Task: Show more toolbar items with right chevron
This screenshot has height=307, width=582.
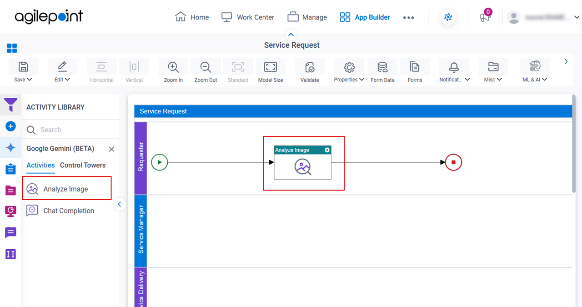Action: (566, 61)
